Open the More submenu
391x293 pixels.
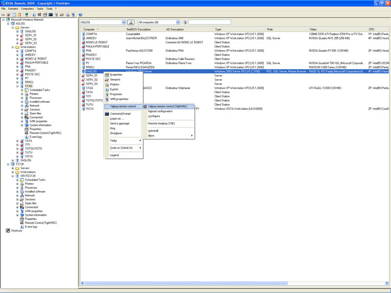pos(169,136)
